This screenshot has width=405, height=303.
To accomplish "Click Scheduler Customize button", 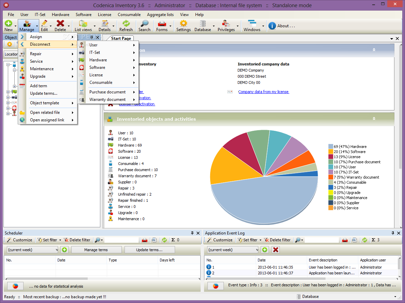I will pyautogui.click(x=20, y=240).
